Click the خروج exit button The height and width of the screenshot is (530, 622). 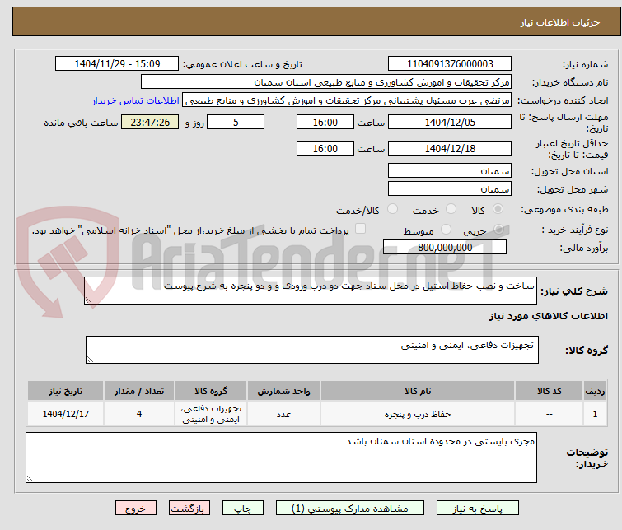pos(136,509)
